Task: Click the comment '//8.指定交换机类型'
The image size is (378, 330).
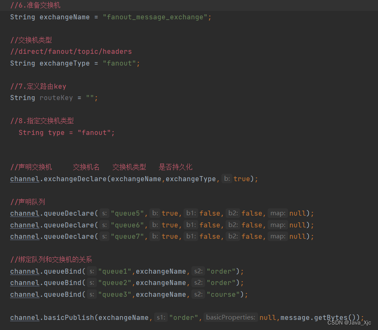Action: 42,121
